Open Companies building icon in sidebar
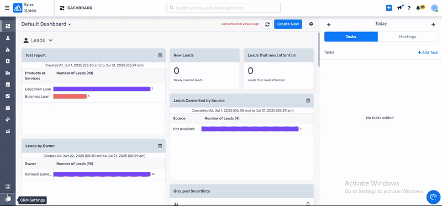This screenshot has width=442, height=206. tap(8, 73)
